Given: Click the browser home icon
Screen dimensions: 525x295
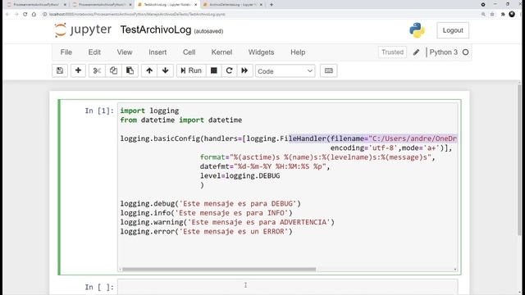Looking at the screenshot, I should pos(34,15).
